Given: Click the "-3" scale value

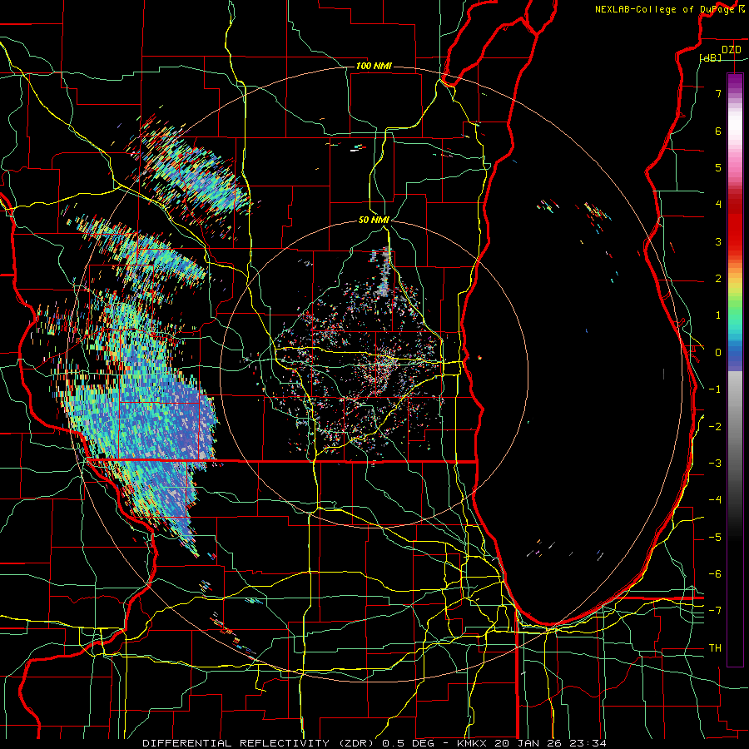Looking at the screenshot, I should point(715,464).
